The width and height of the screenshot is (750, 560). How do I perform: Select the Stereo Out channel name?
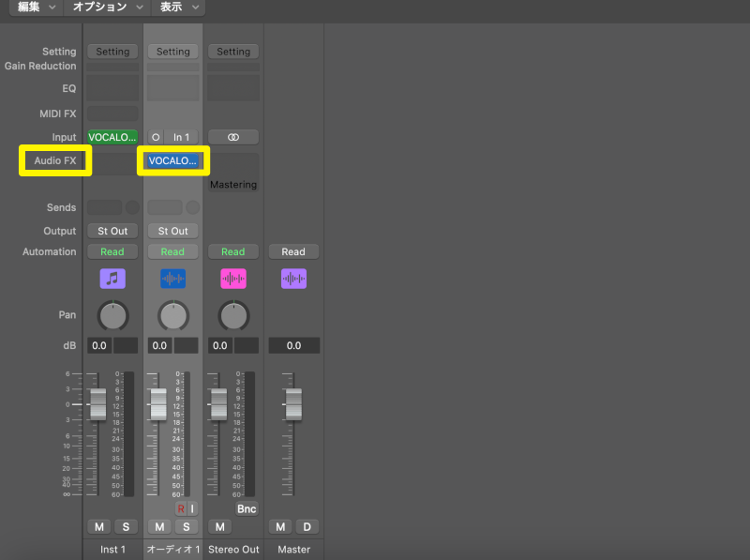233,550
